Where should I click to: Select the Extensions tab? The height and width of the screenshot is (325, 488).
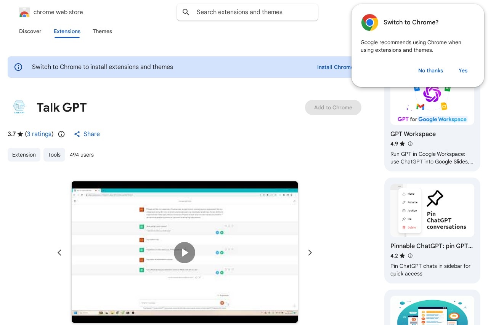pyautogui.click(x=67, y=31)
